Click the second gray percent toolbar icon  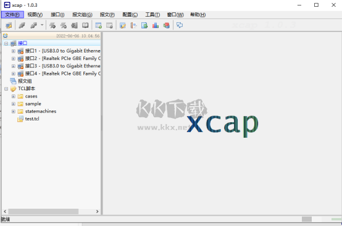click(x=64, y=25)
